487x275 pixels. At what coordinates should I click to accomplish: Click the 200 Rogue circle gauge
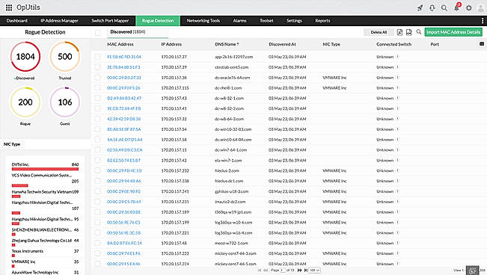pyautogui.click(x=25, y=102)
